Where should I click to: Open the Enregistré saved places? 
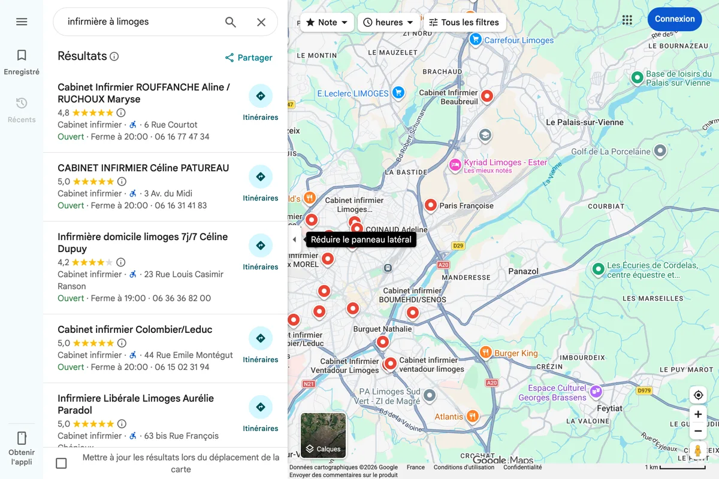click(22, 62)
